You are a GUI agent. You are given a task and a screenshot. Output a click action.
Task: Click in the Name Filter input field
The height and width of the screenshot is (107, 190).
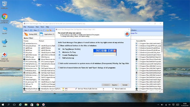47,38
